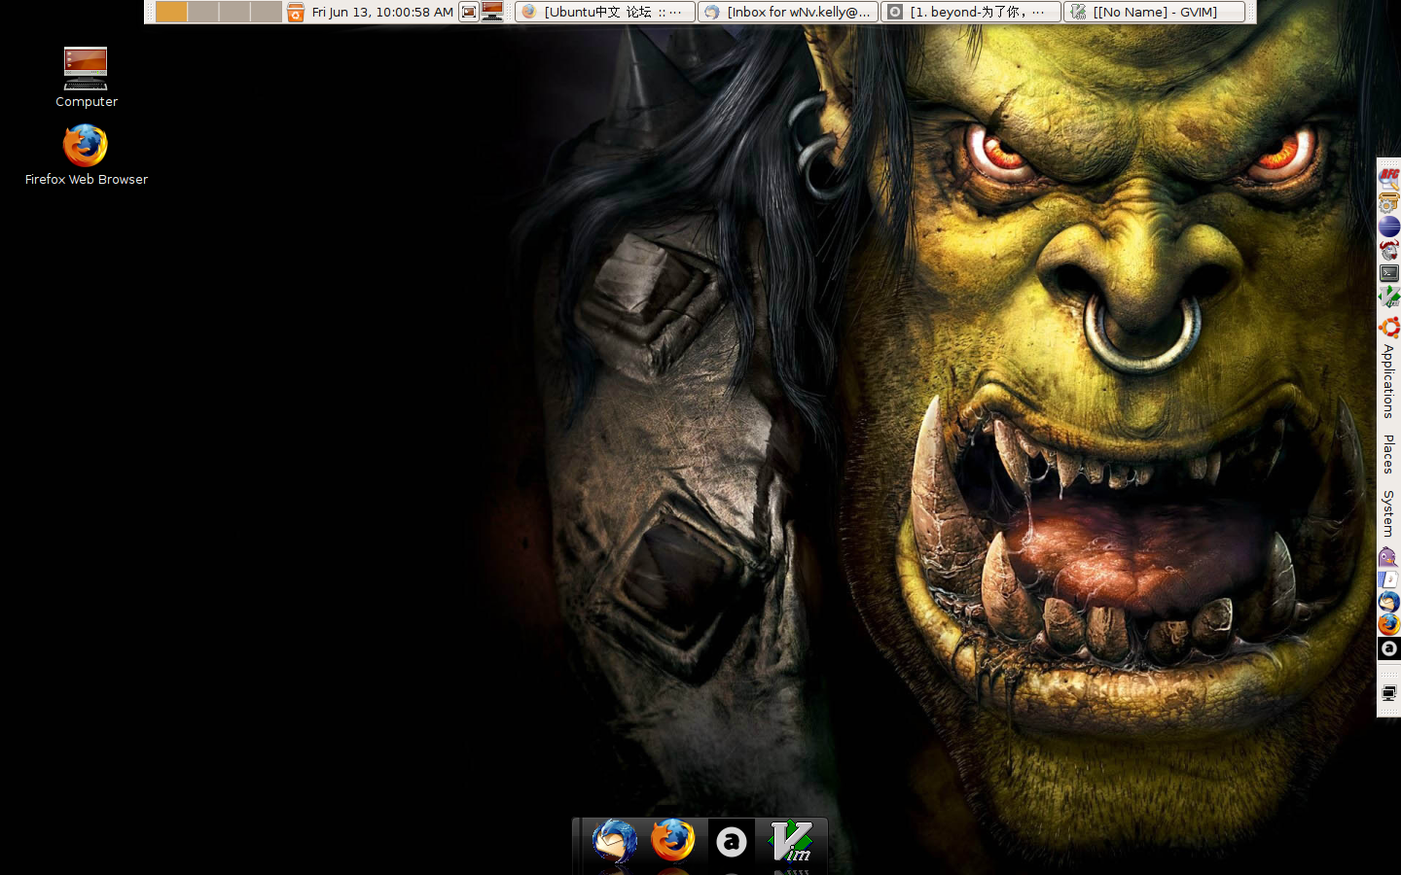
Task: Open Audacious from side panel
Action: coord(1389,647)
